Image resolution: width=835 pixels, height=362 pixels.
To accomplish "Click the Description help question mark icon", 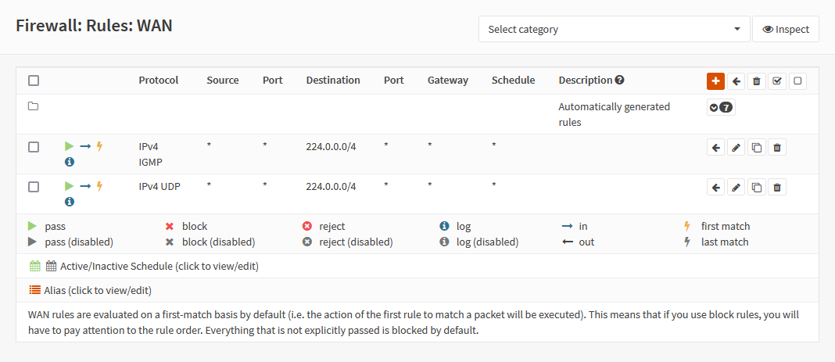I will pyautogui.click(x=619, y=80).
